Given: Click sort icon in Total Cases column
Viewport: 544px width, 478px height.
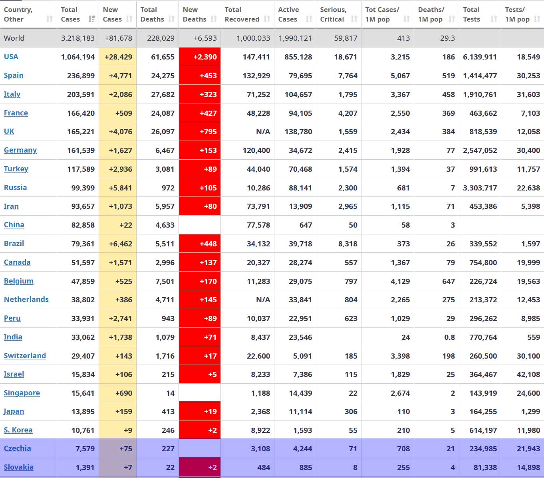Looking at the screenshot, I should [91, 19].
